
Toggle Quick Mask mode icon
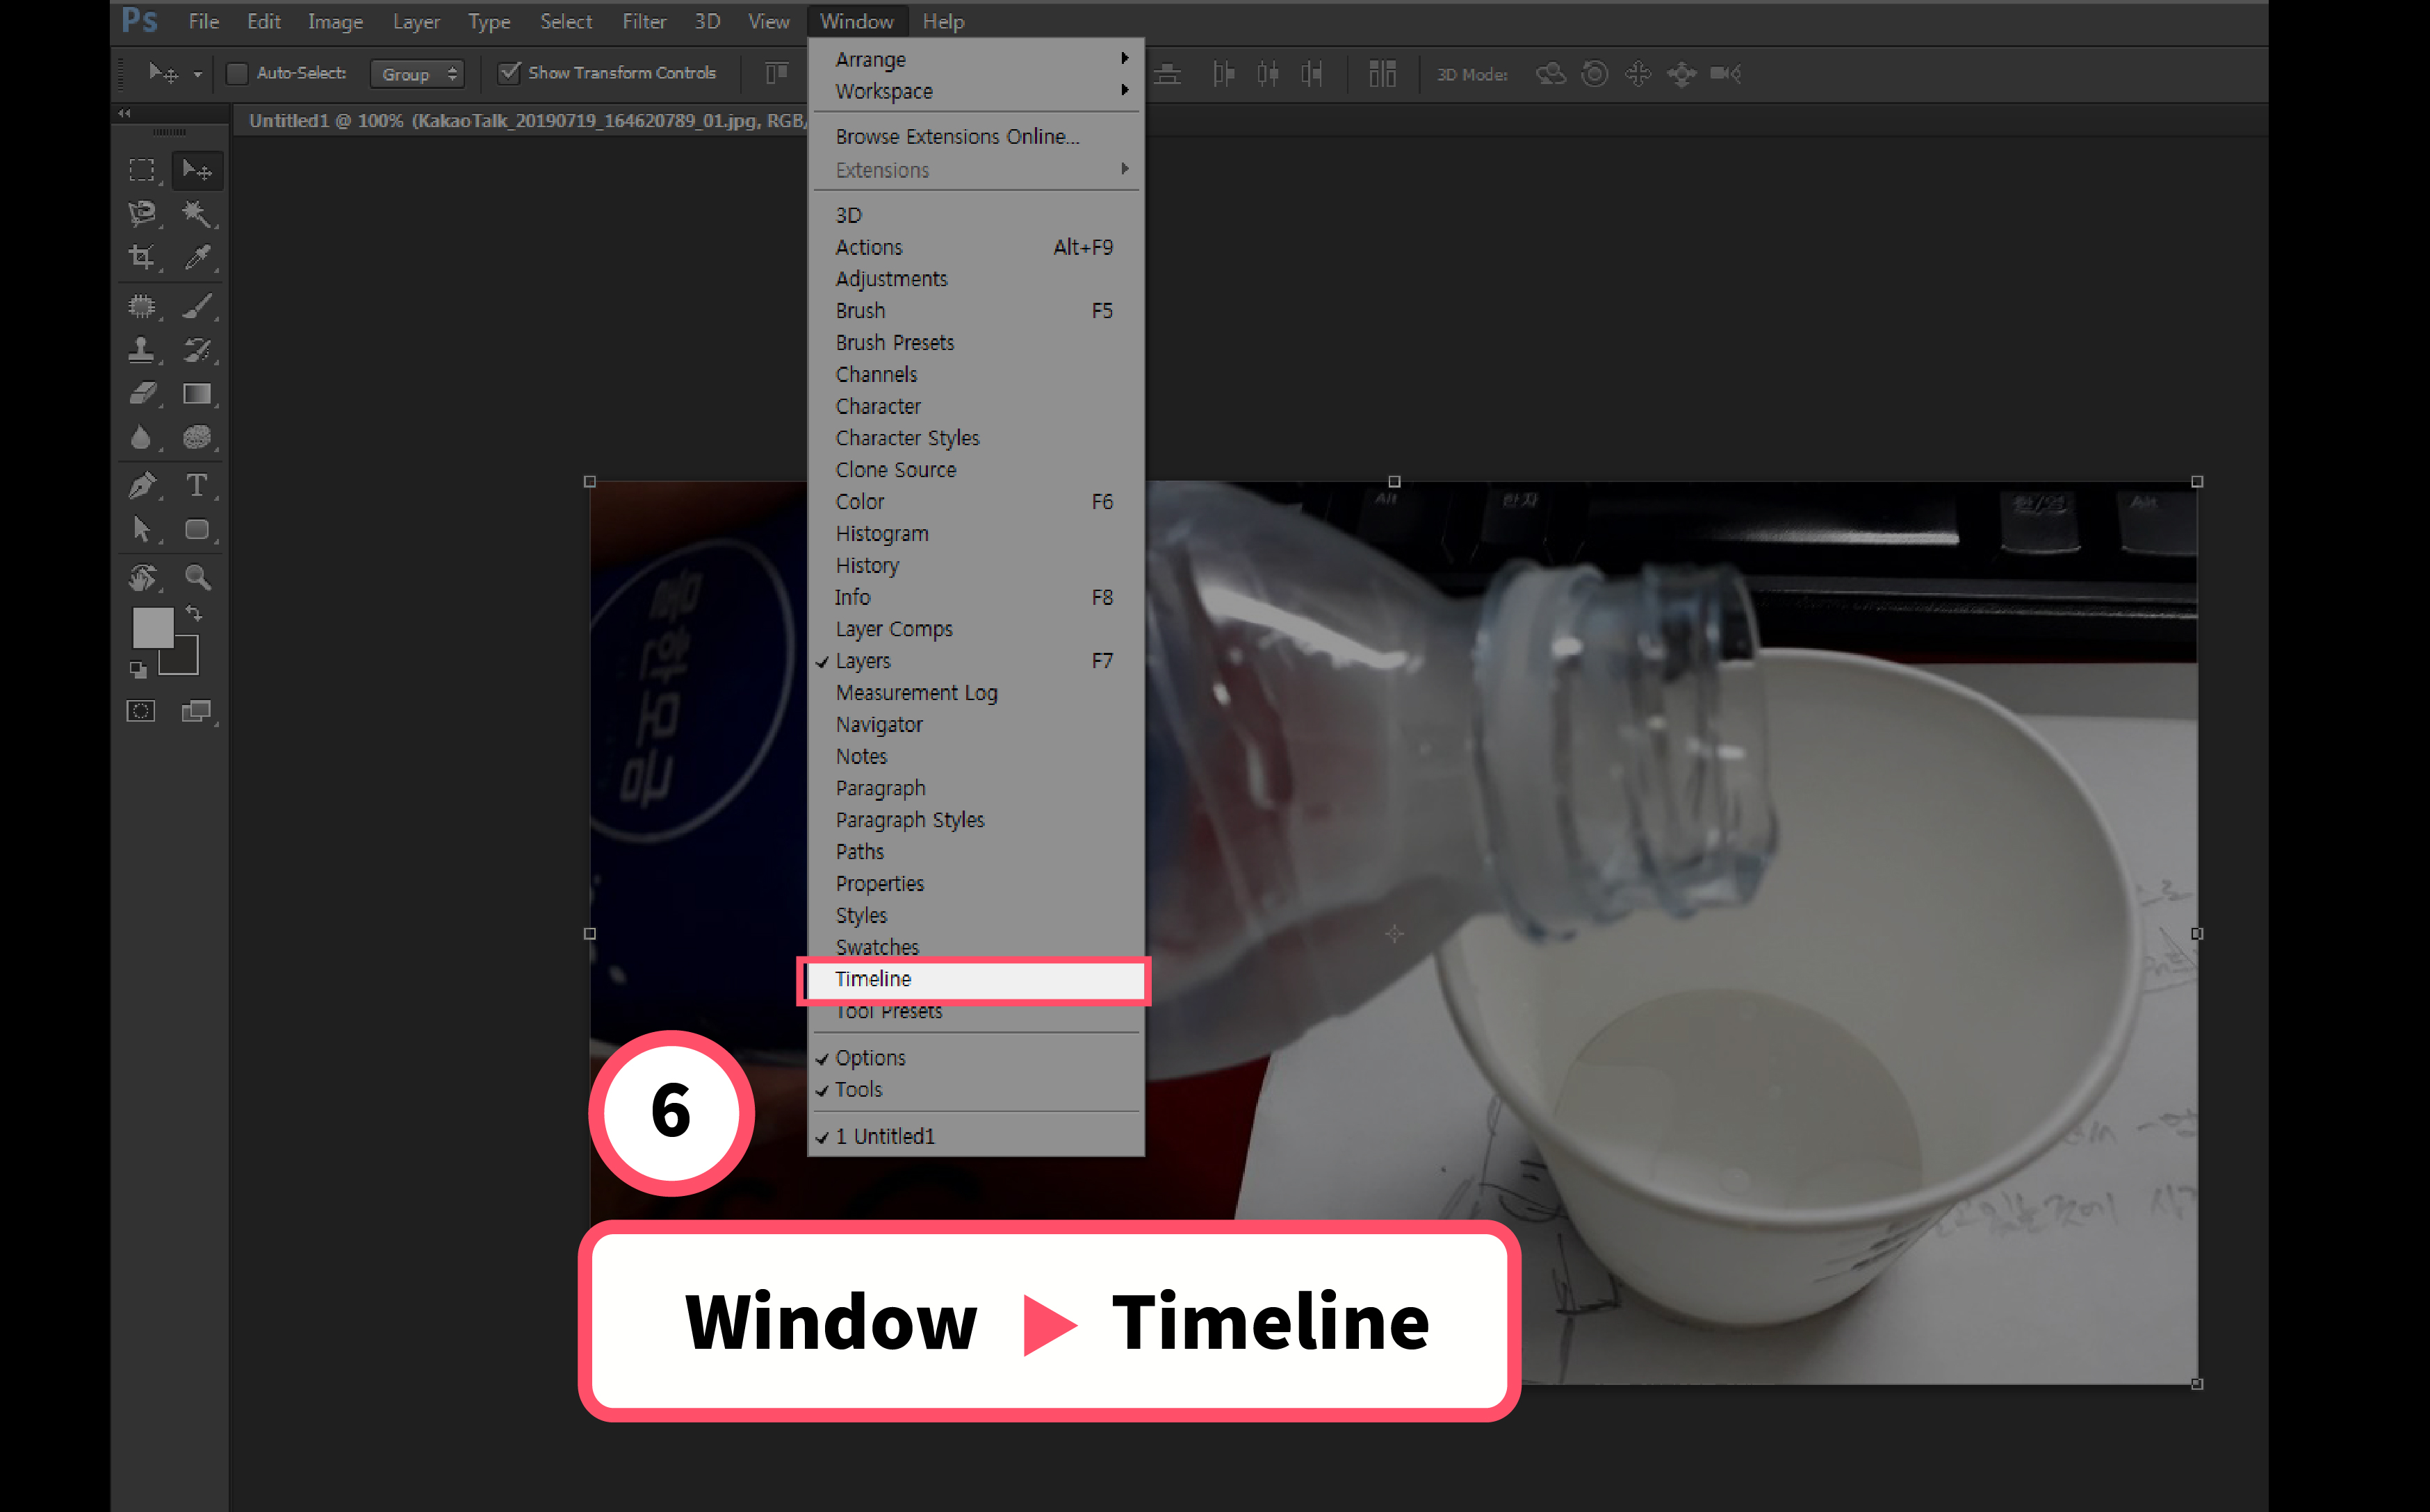tap(141, 711)
